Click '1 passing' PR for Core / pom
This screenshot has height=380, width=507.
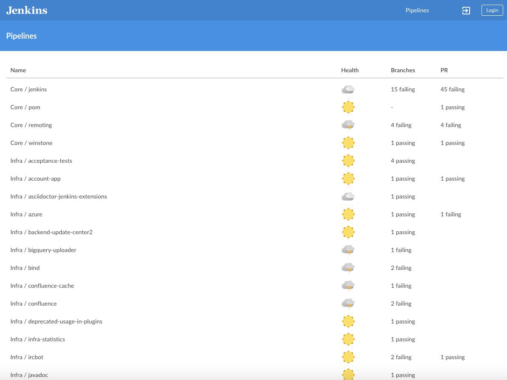click(452, 107)
